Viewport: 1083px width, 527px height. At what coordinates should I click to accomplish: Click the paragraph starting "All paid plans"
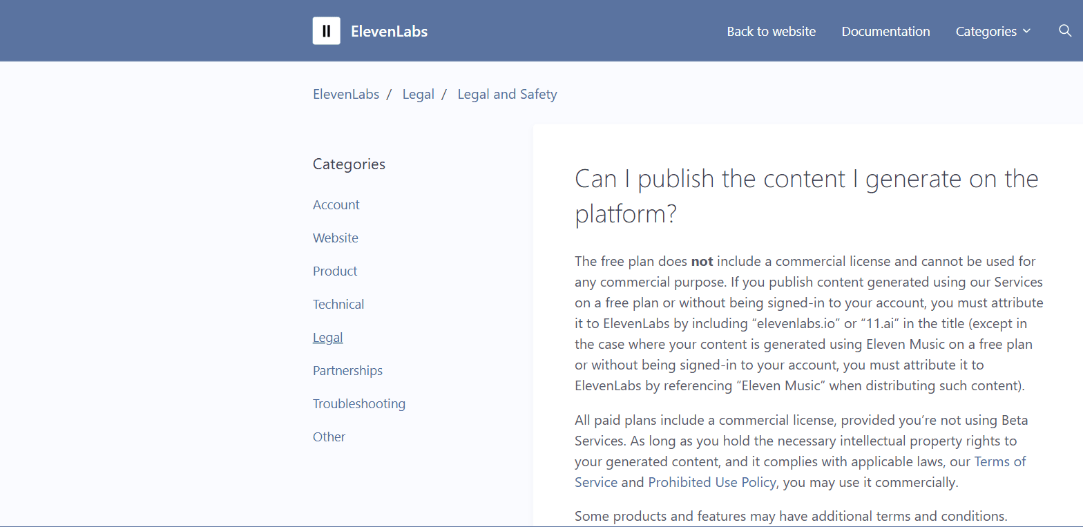click(801, 451)
